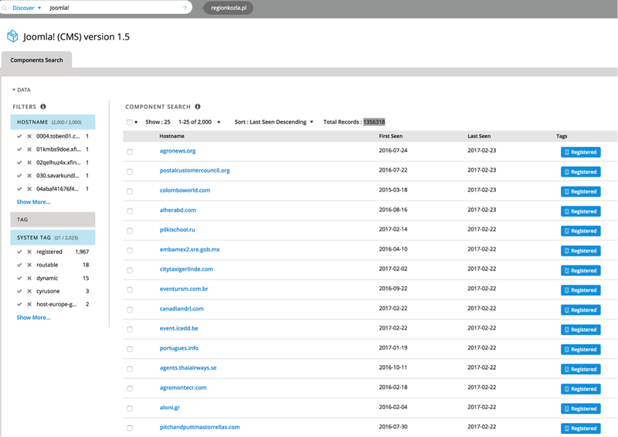Check the pilkischool.ru row checkbox
This screenshot has height=437, width=618.
[130, 231]
